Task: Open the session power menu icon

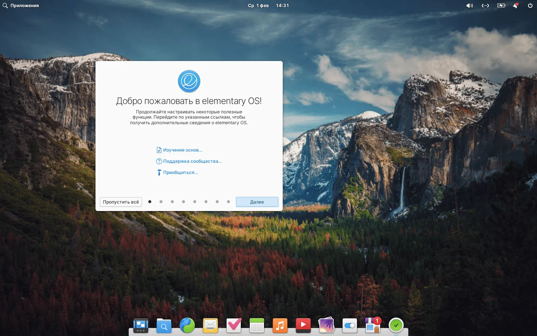Action: pyautogui.click(x=530, y=6)
